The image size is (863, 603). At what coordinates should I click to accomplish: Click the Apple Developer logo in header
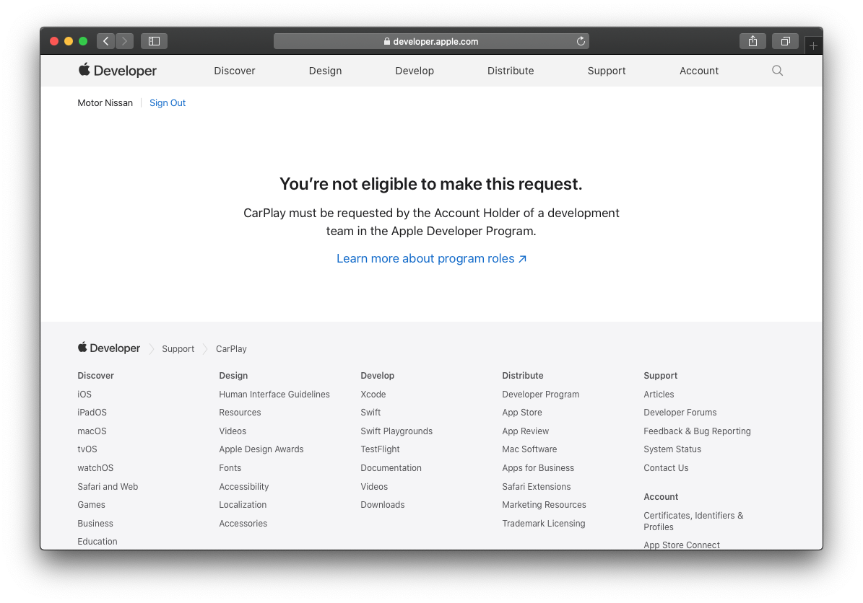(117, 71)
